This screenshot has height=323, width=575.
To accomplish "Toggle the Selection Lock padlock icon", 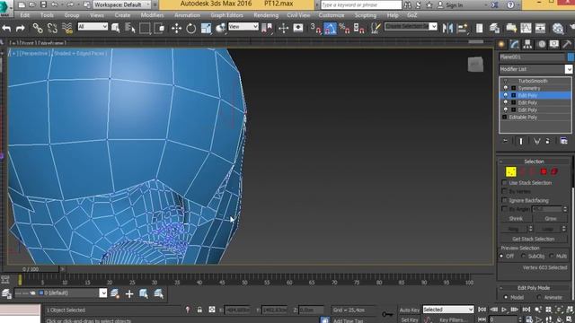I will [x=199, y=310].
